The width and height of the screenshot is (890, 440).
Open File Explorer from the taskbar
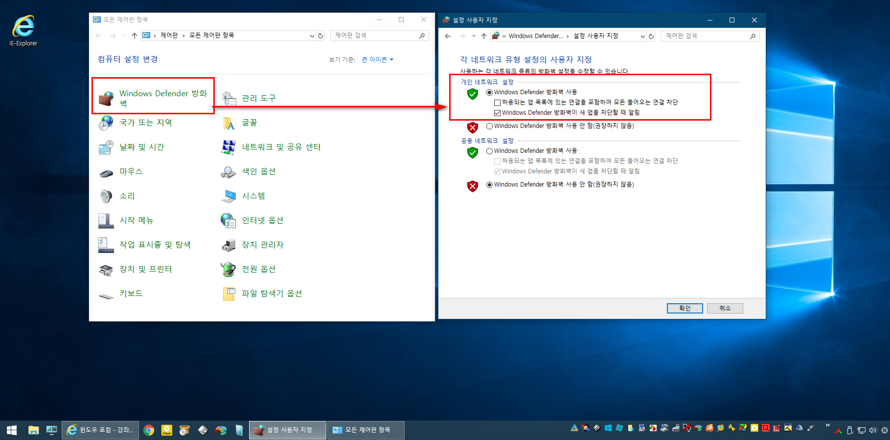(x=33, y=430)
